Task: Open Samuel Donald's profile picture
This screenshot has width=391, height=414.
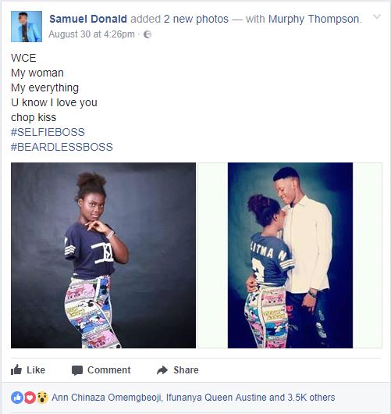Action: 27,27
